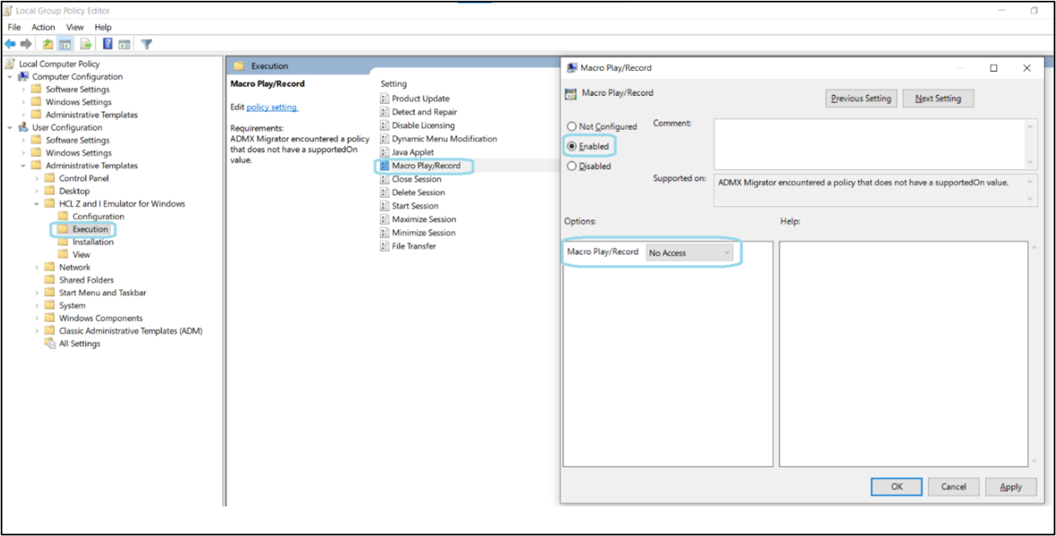Click the Edit policy setting link
The width and height of the screenshot is (1056, 536).
(x=271, y=107)
